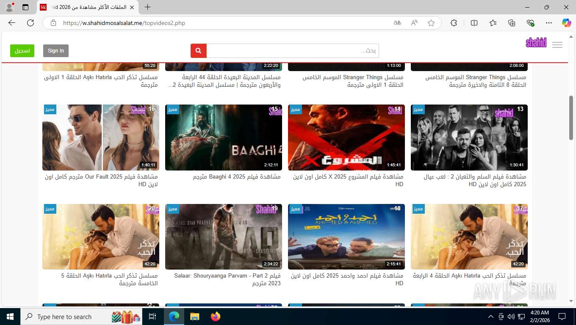Click the Type here to search taskbar box
This screenshot has height=325, width=576.
(x=81, y=317)
